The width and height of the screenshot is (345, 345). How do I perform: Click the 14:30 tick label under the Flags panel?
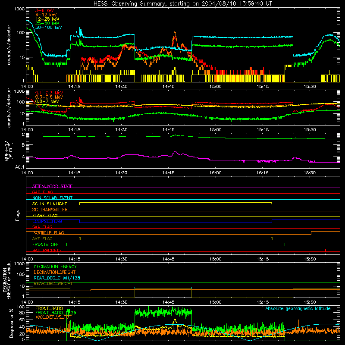121,259
